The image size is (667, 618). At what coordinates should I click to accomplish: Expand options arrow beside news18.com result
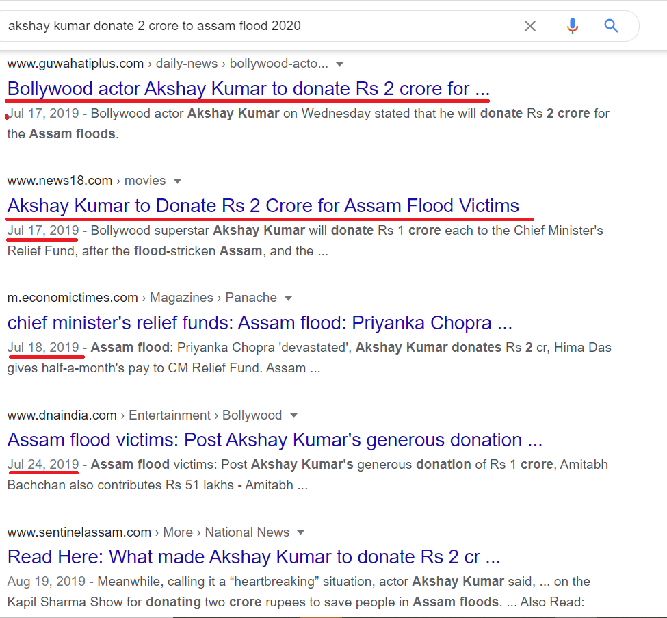point(177,182)
